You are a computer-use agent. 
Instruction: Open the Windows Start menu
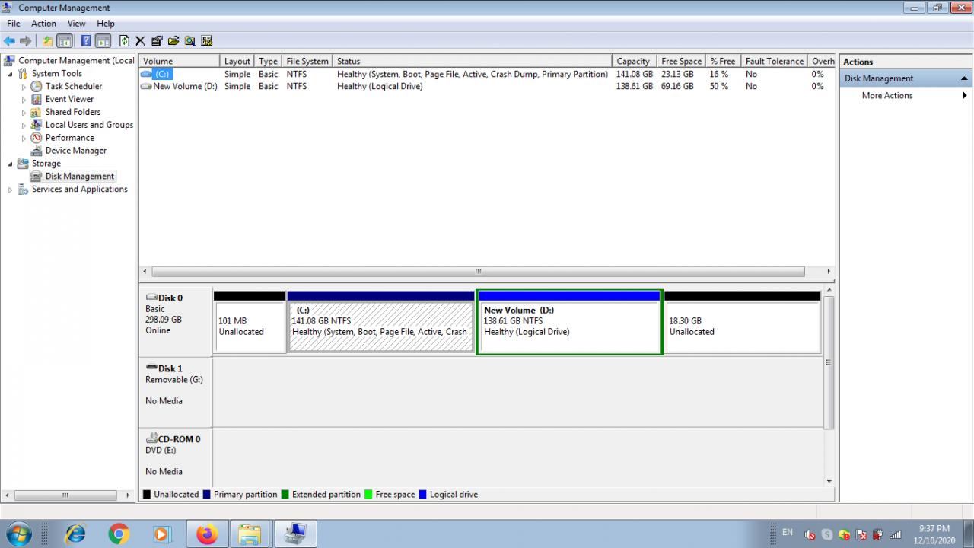click(x=18, y=534)
